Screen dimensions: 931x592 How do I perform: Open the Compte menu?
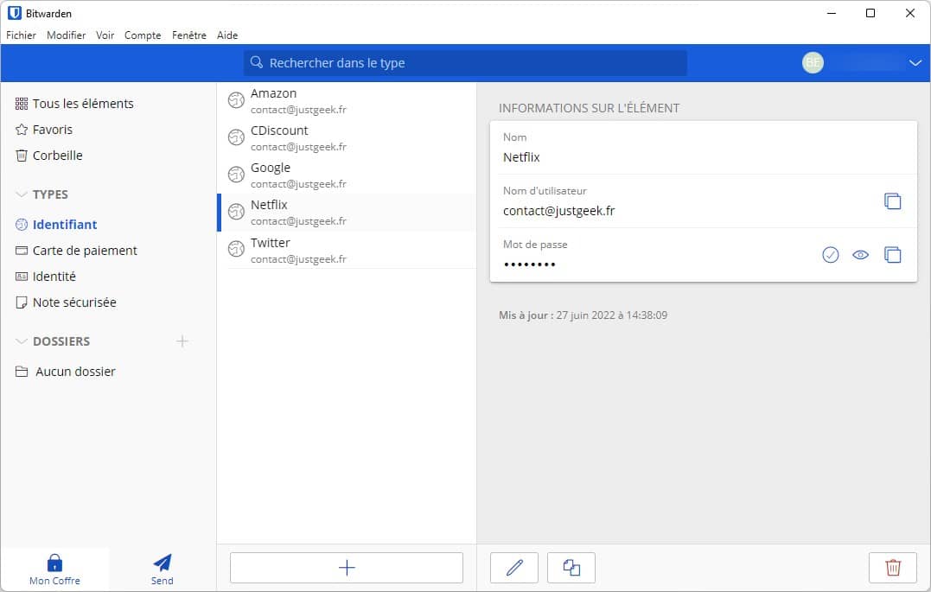click(x=143, y=35)
